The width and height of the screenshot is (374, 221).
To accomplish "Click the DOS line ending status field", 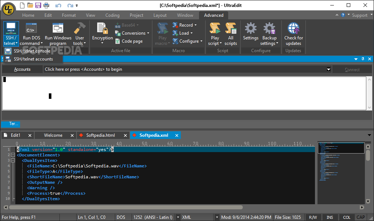I will coord(121,217).
